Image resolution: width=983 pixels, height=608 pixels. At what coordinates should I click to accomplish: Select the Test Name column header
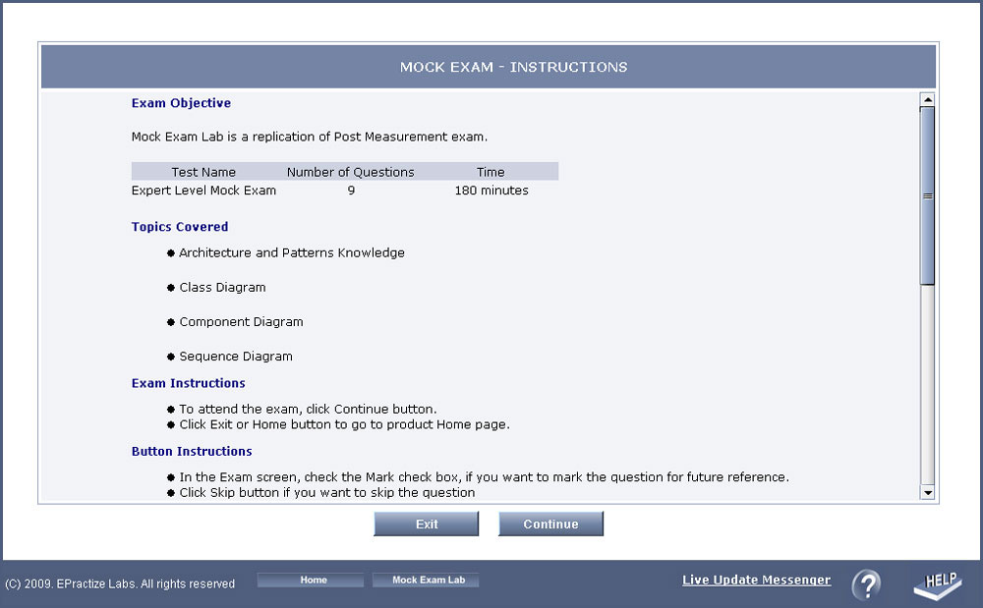pyautogui.click(x=203, y=172)
